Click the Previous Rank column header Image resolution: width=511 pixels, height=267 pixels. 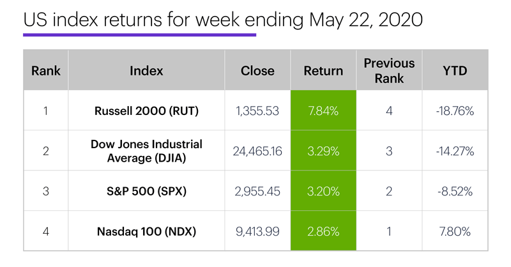pos(389,71)
